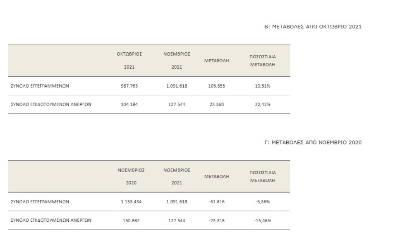
Task: Select the negative change -23.318
Action: (218, 220)
